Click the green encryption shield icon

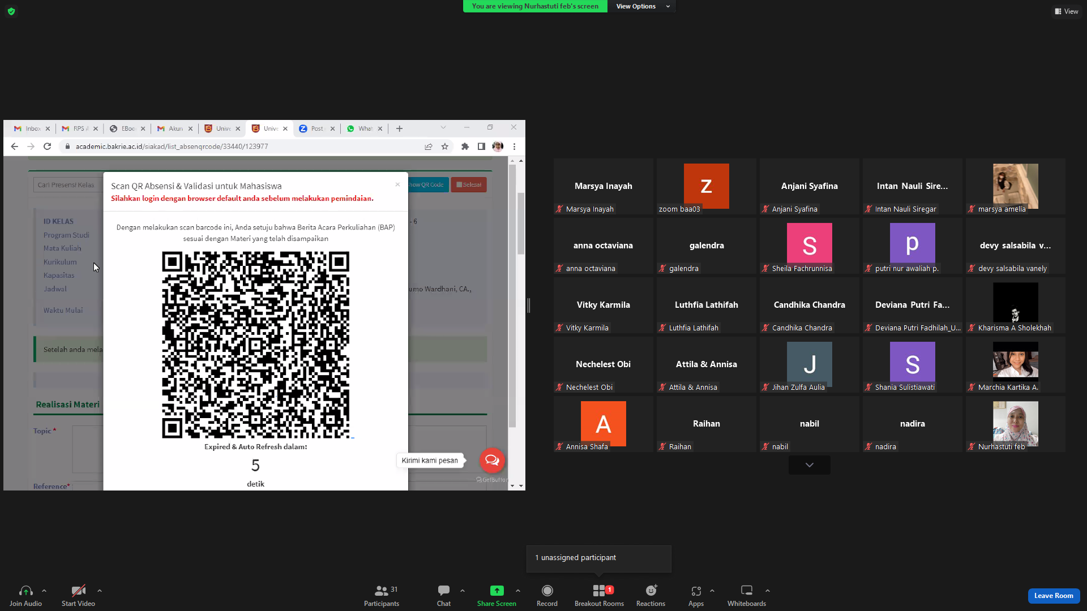11,11
